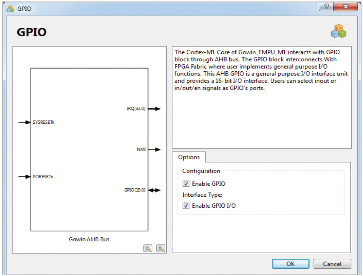
Task: Click the Gowin AHB Bus label
Action: pyautogui.click(x=89, y=239)
